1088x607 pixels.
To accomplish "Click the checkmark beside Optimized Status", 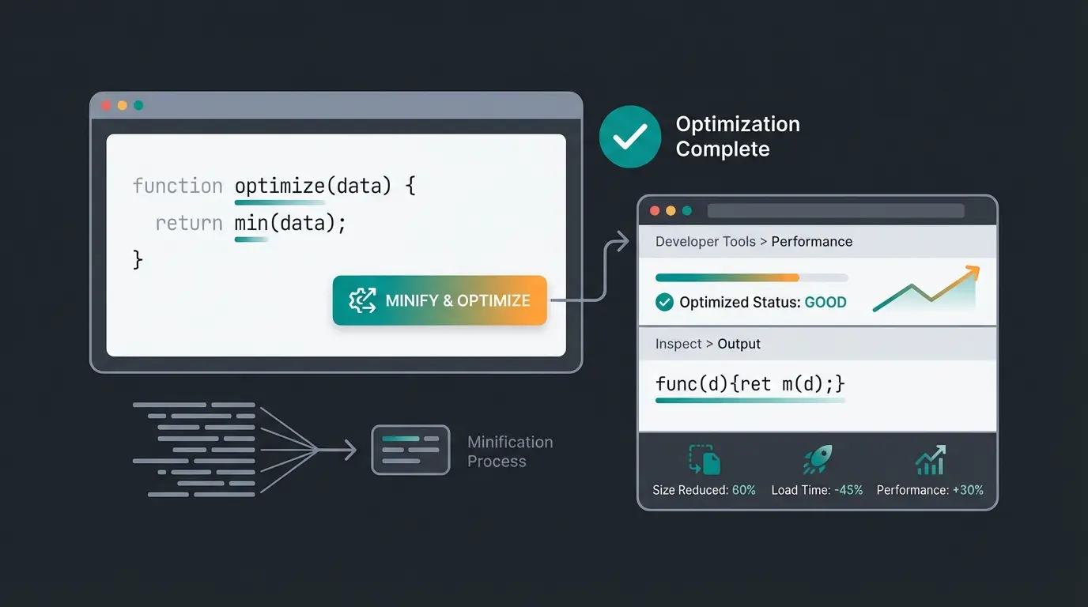I will coord(664,302).
